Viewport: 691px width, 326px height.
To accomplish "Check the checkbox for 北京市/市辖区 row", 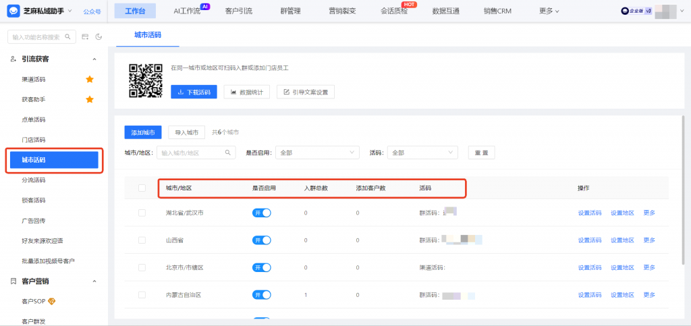I will pyautogui.click(x=142, y=267).
